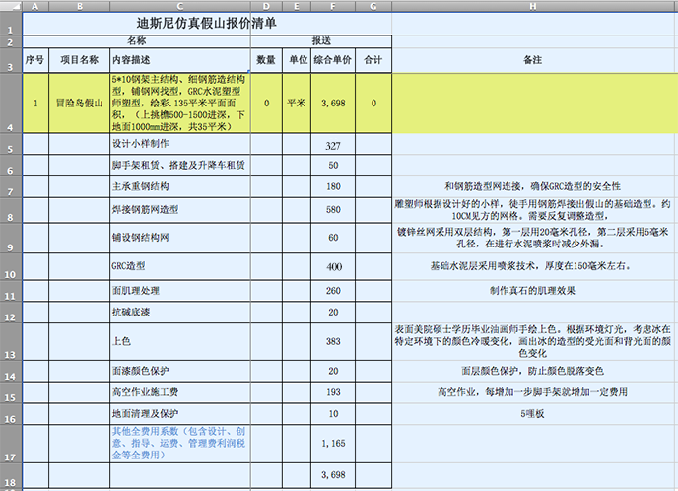
Task: Select the price cell showing 1,165
Action: pos(332,445)
